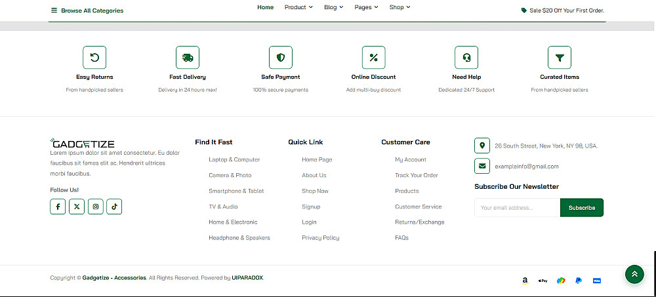Open the Returns/Exchange link

pyautogui.click(x=420, y=222)
